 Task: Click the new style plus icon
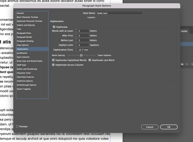pos(192,64)
